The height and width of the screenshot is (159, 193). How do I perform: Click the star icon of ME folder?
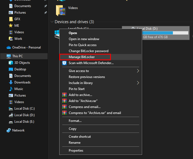(11, 26)
